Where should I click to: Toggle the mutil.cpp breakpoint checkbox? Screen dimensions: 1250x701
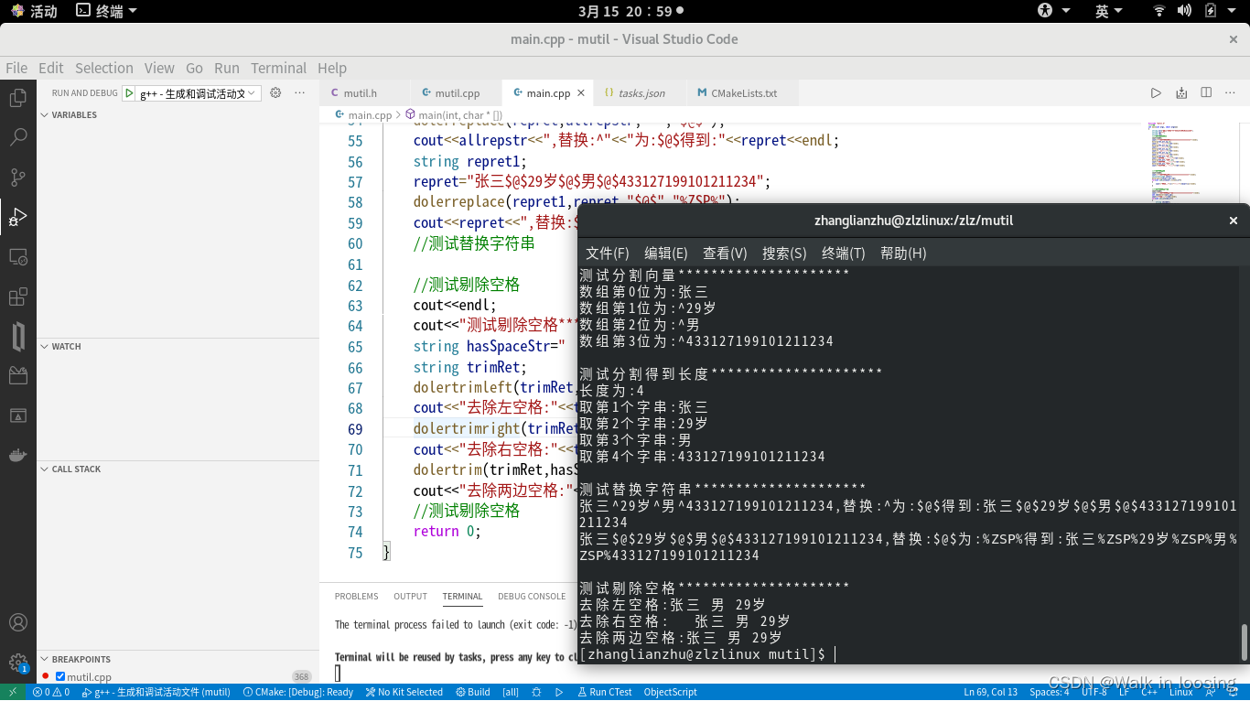(60, 677)
